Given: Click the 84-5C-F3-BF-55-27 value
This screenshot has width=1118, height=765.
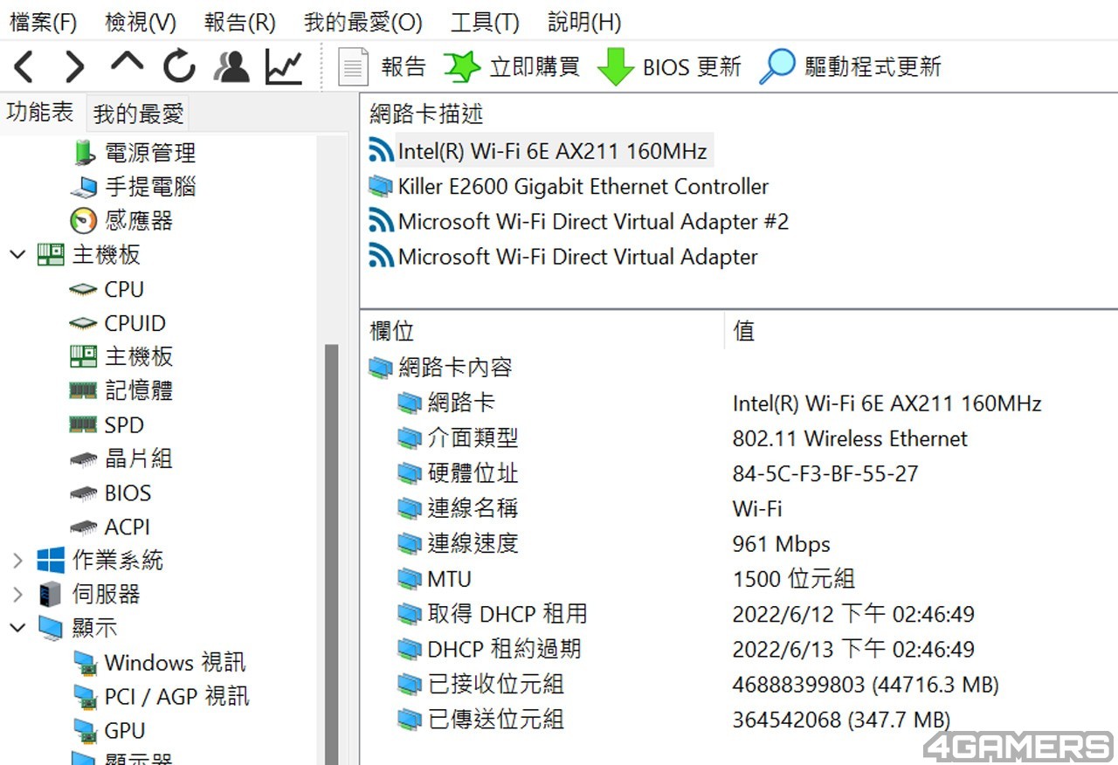Looking at the screenshot, I should tap(825, 473).
